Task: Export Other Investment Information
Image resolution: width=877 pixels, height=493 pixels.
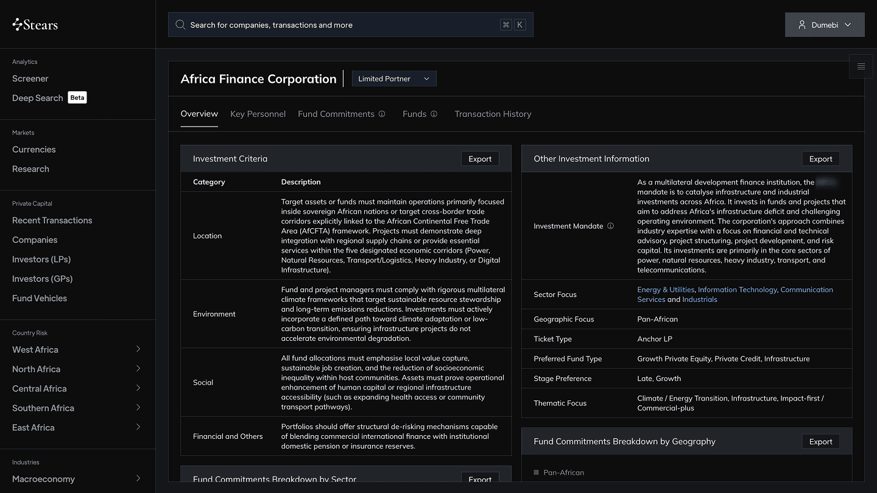Action: pyautogui.click(x=820, y=159)
